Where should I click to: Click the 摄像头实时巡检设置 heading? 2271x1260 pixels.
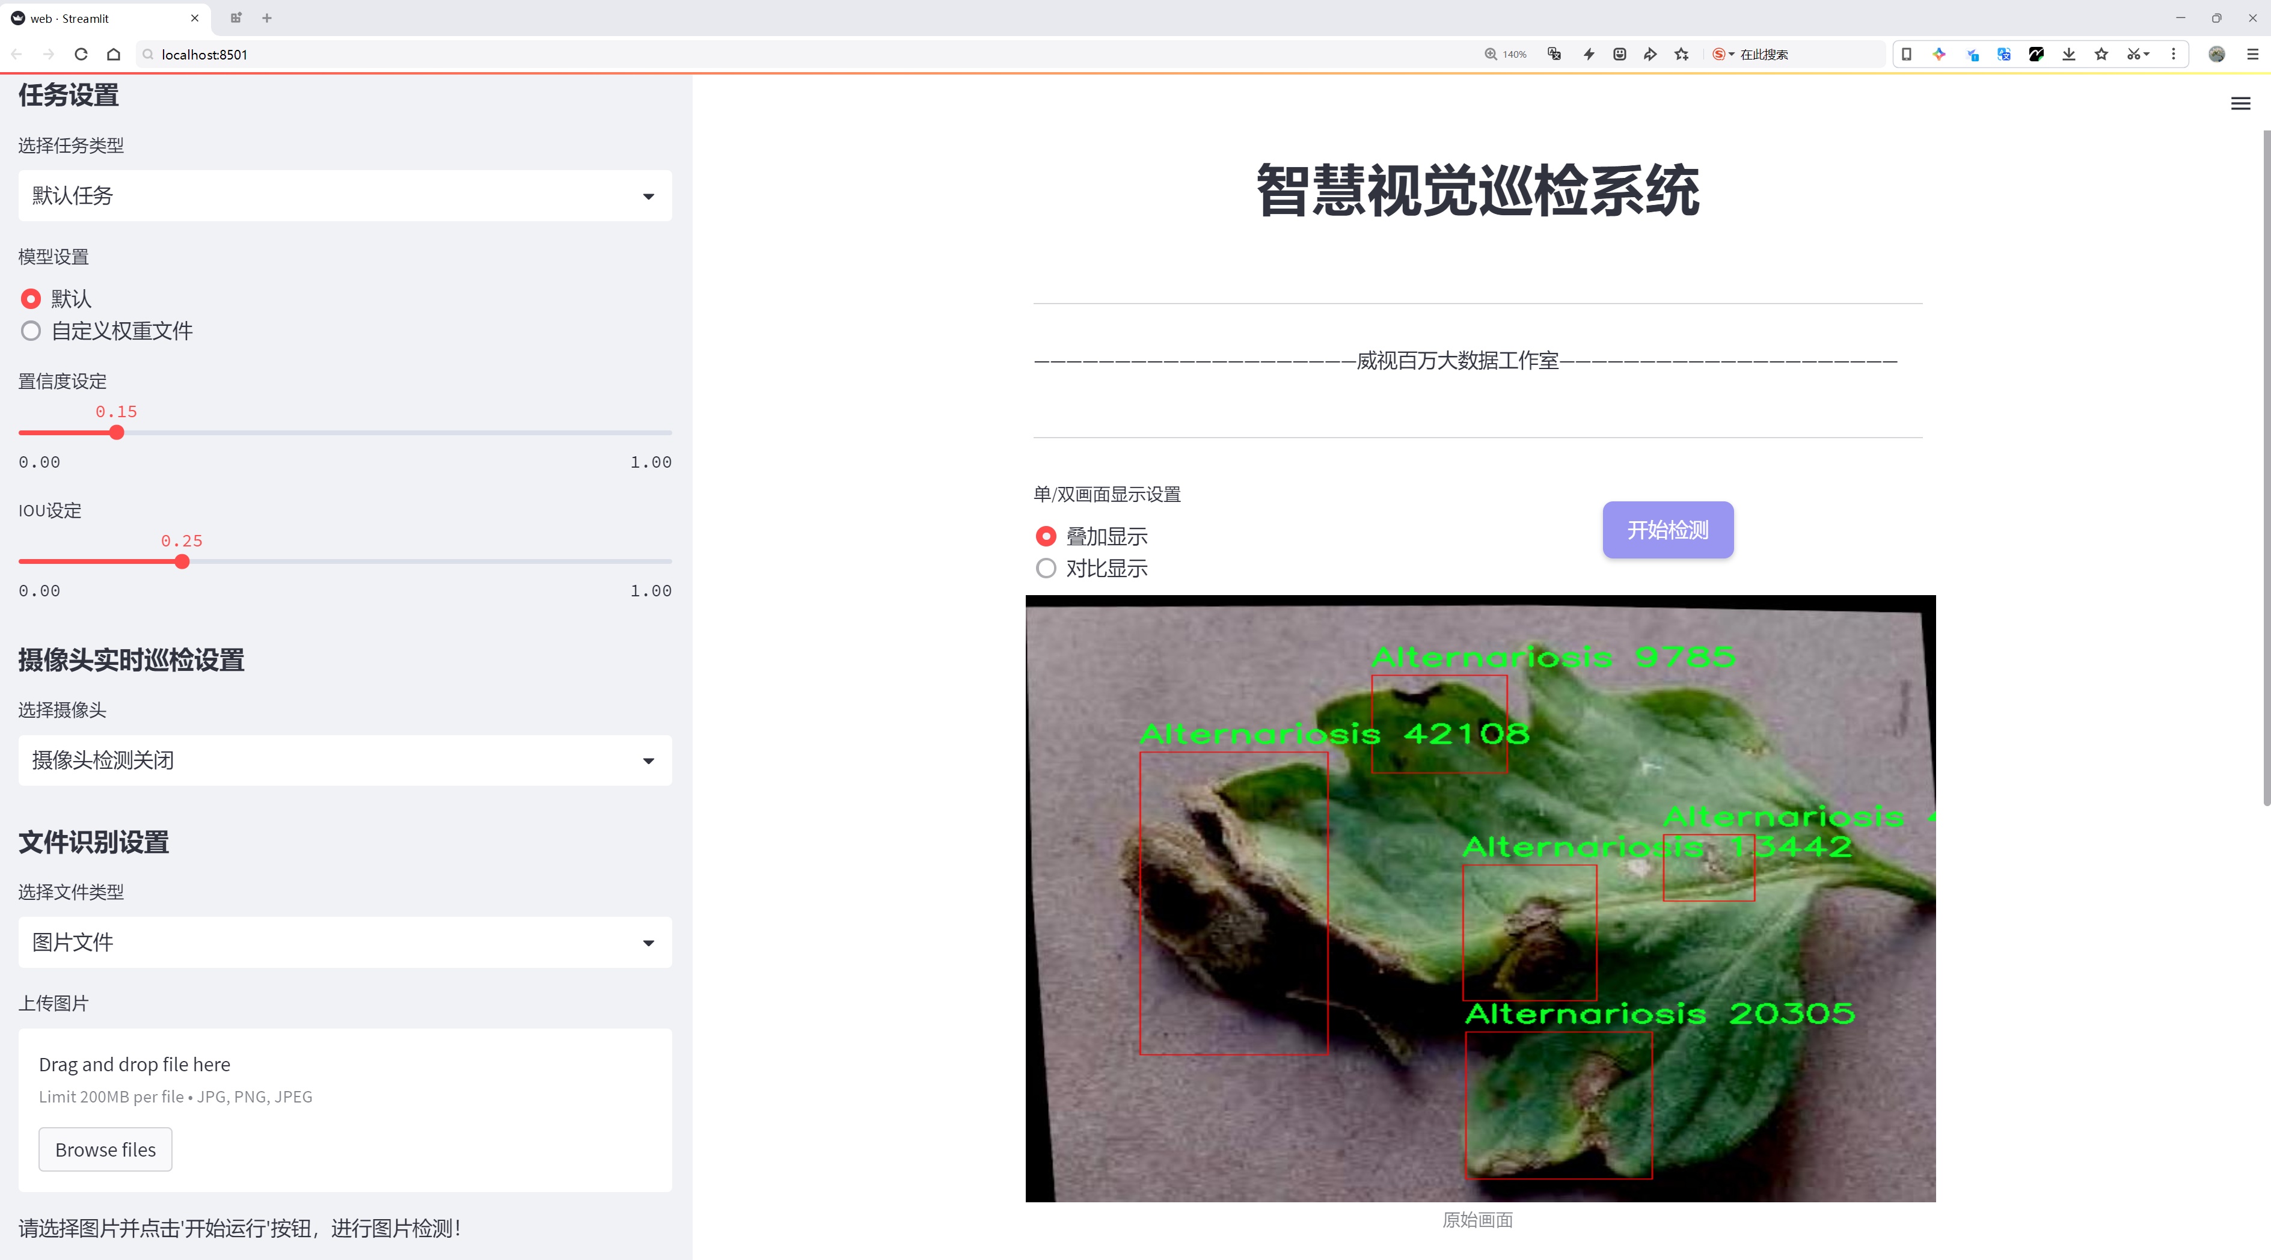pos(131,660)
